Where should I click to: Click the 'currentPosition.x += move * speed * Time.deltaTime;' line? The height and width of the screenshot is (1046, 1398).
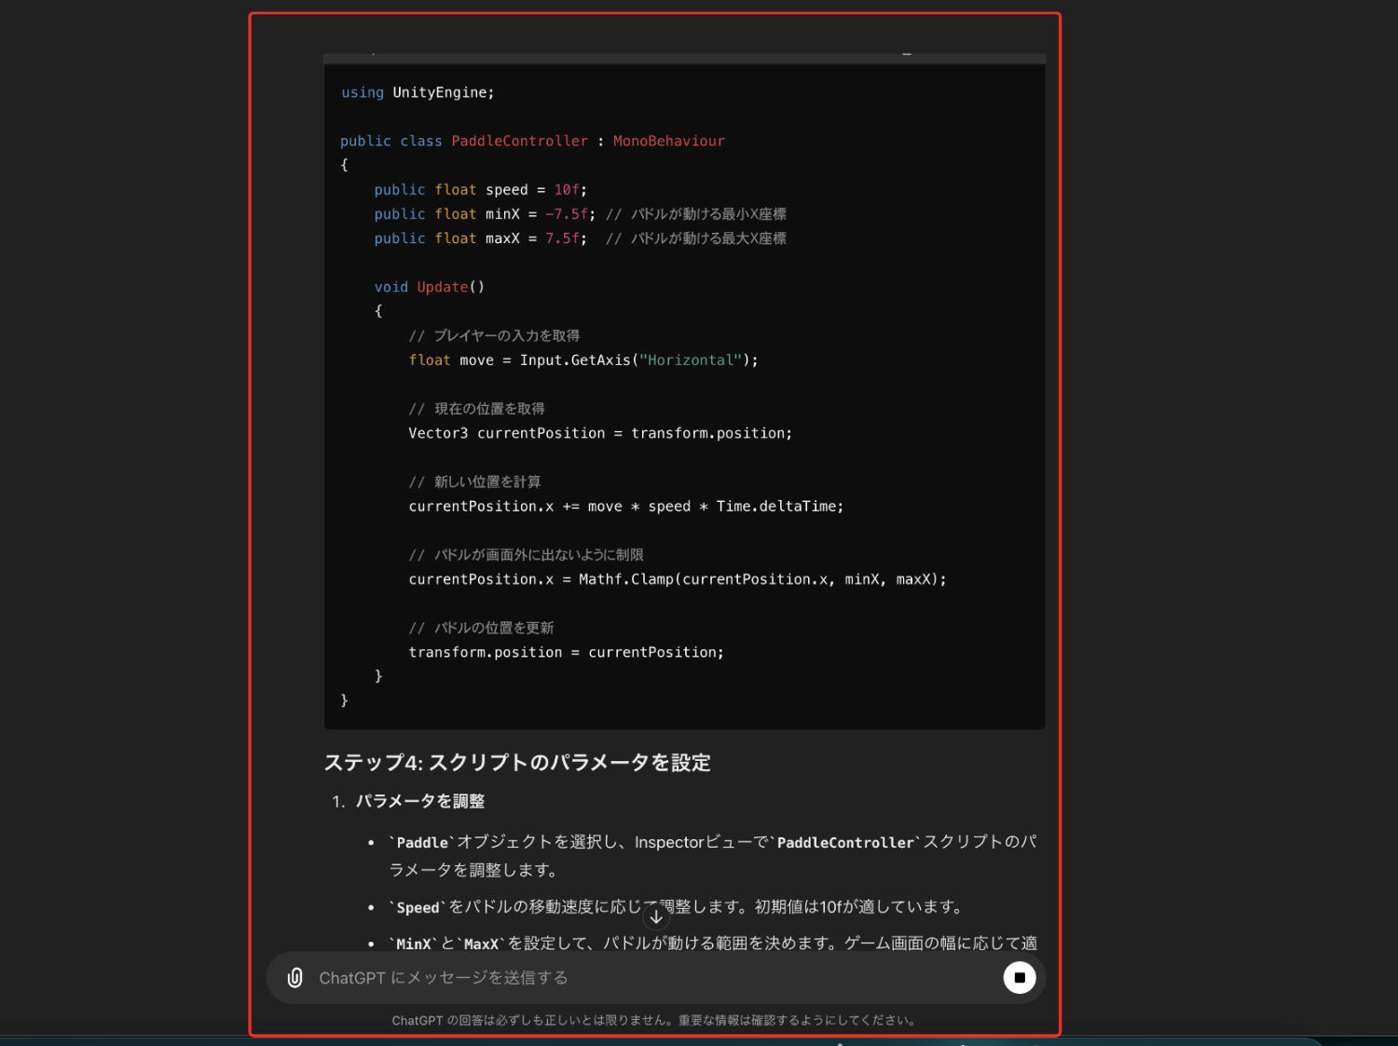coord(625,506)
